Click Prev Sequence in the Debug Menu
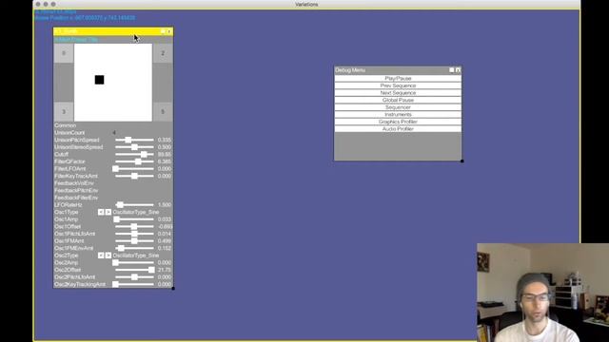Screen dimensions: 609x342 (398, 85)
